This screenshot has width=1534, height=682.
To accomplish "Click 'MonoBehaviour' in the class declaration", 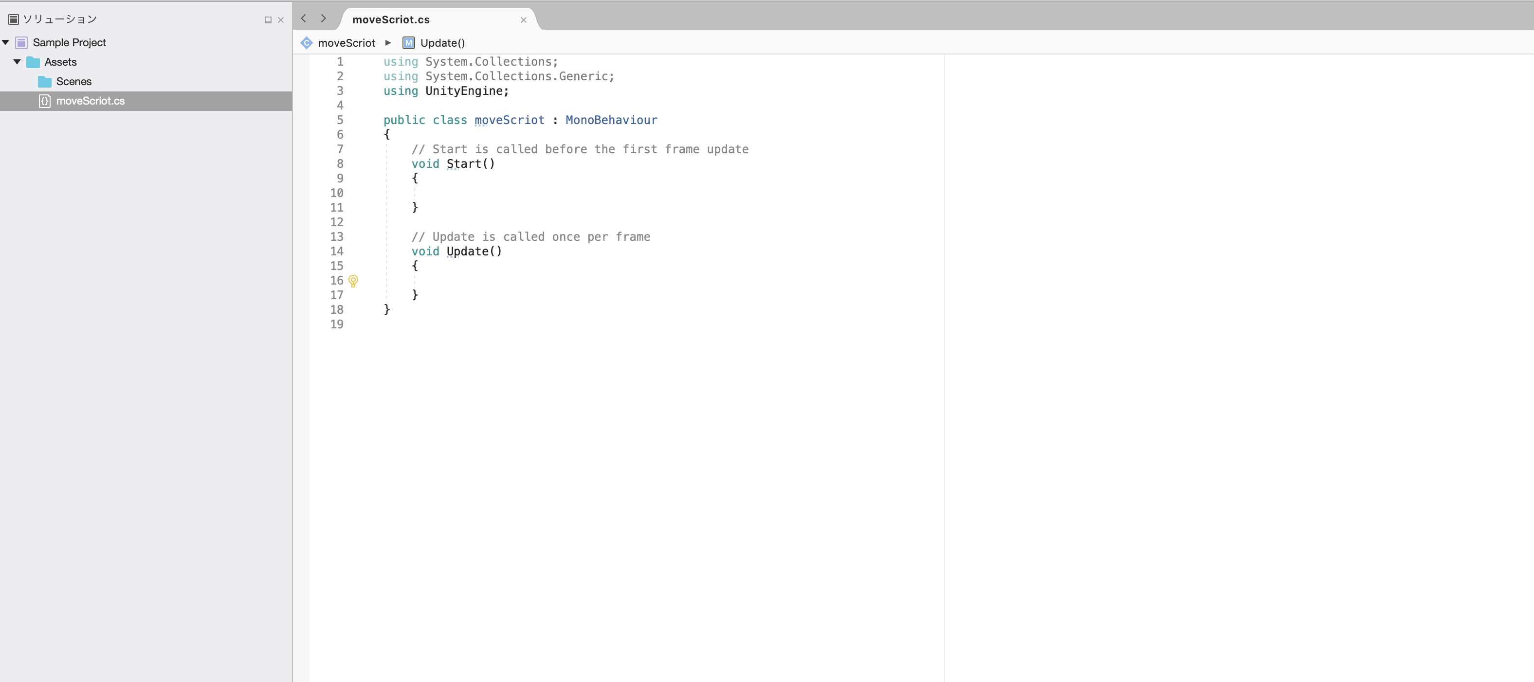I will (x=612, y=120).
